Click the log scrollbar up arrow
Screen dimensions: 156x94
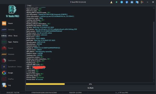point(154,8)
